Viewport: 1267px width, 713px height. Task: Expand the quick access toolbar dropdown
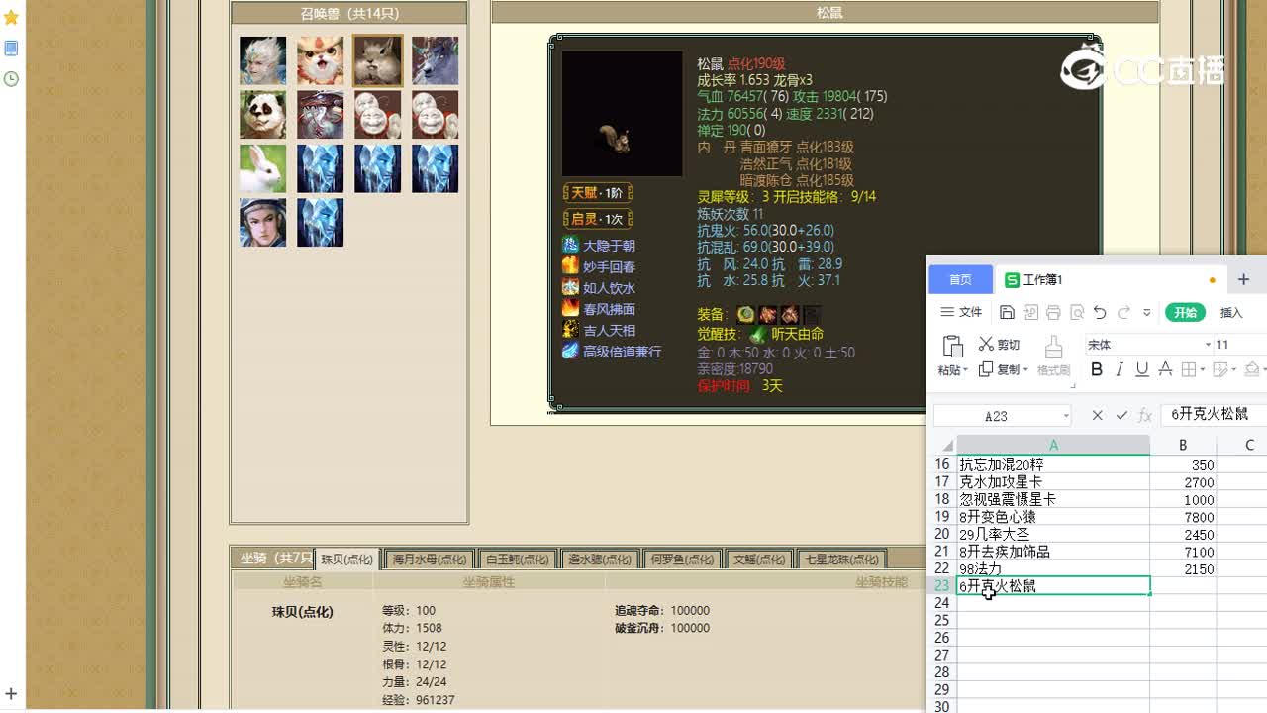1147,313
